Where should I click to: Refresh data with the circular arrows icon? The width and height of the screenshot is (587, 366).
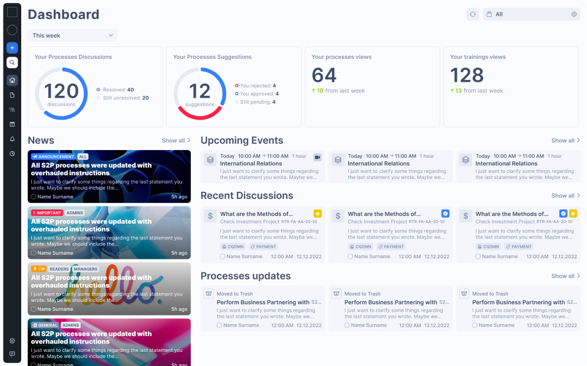tap(473, 14)
